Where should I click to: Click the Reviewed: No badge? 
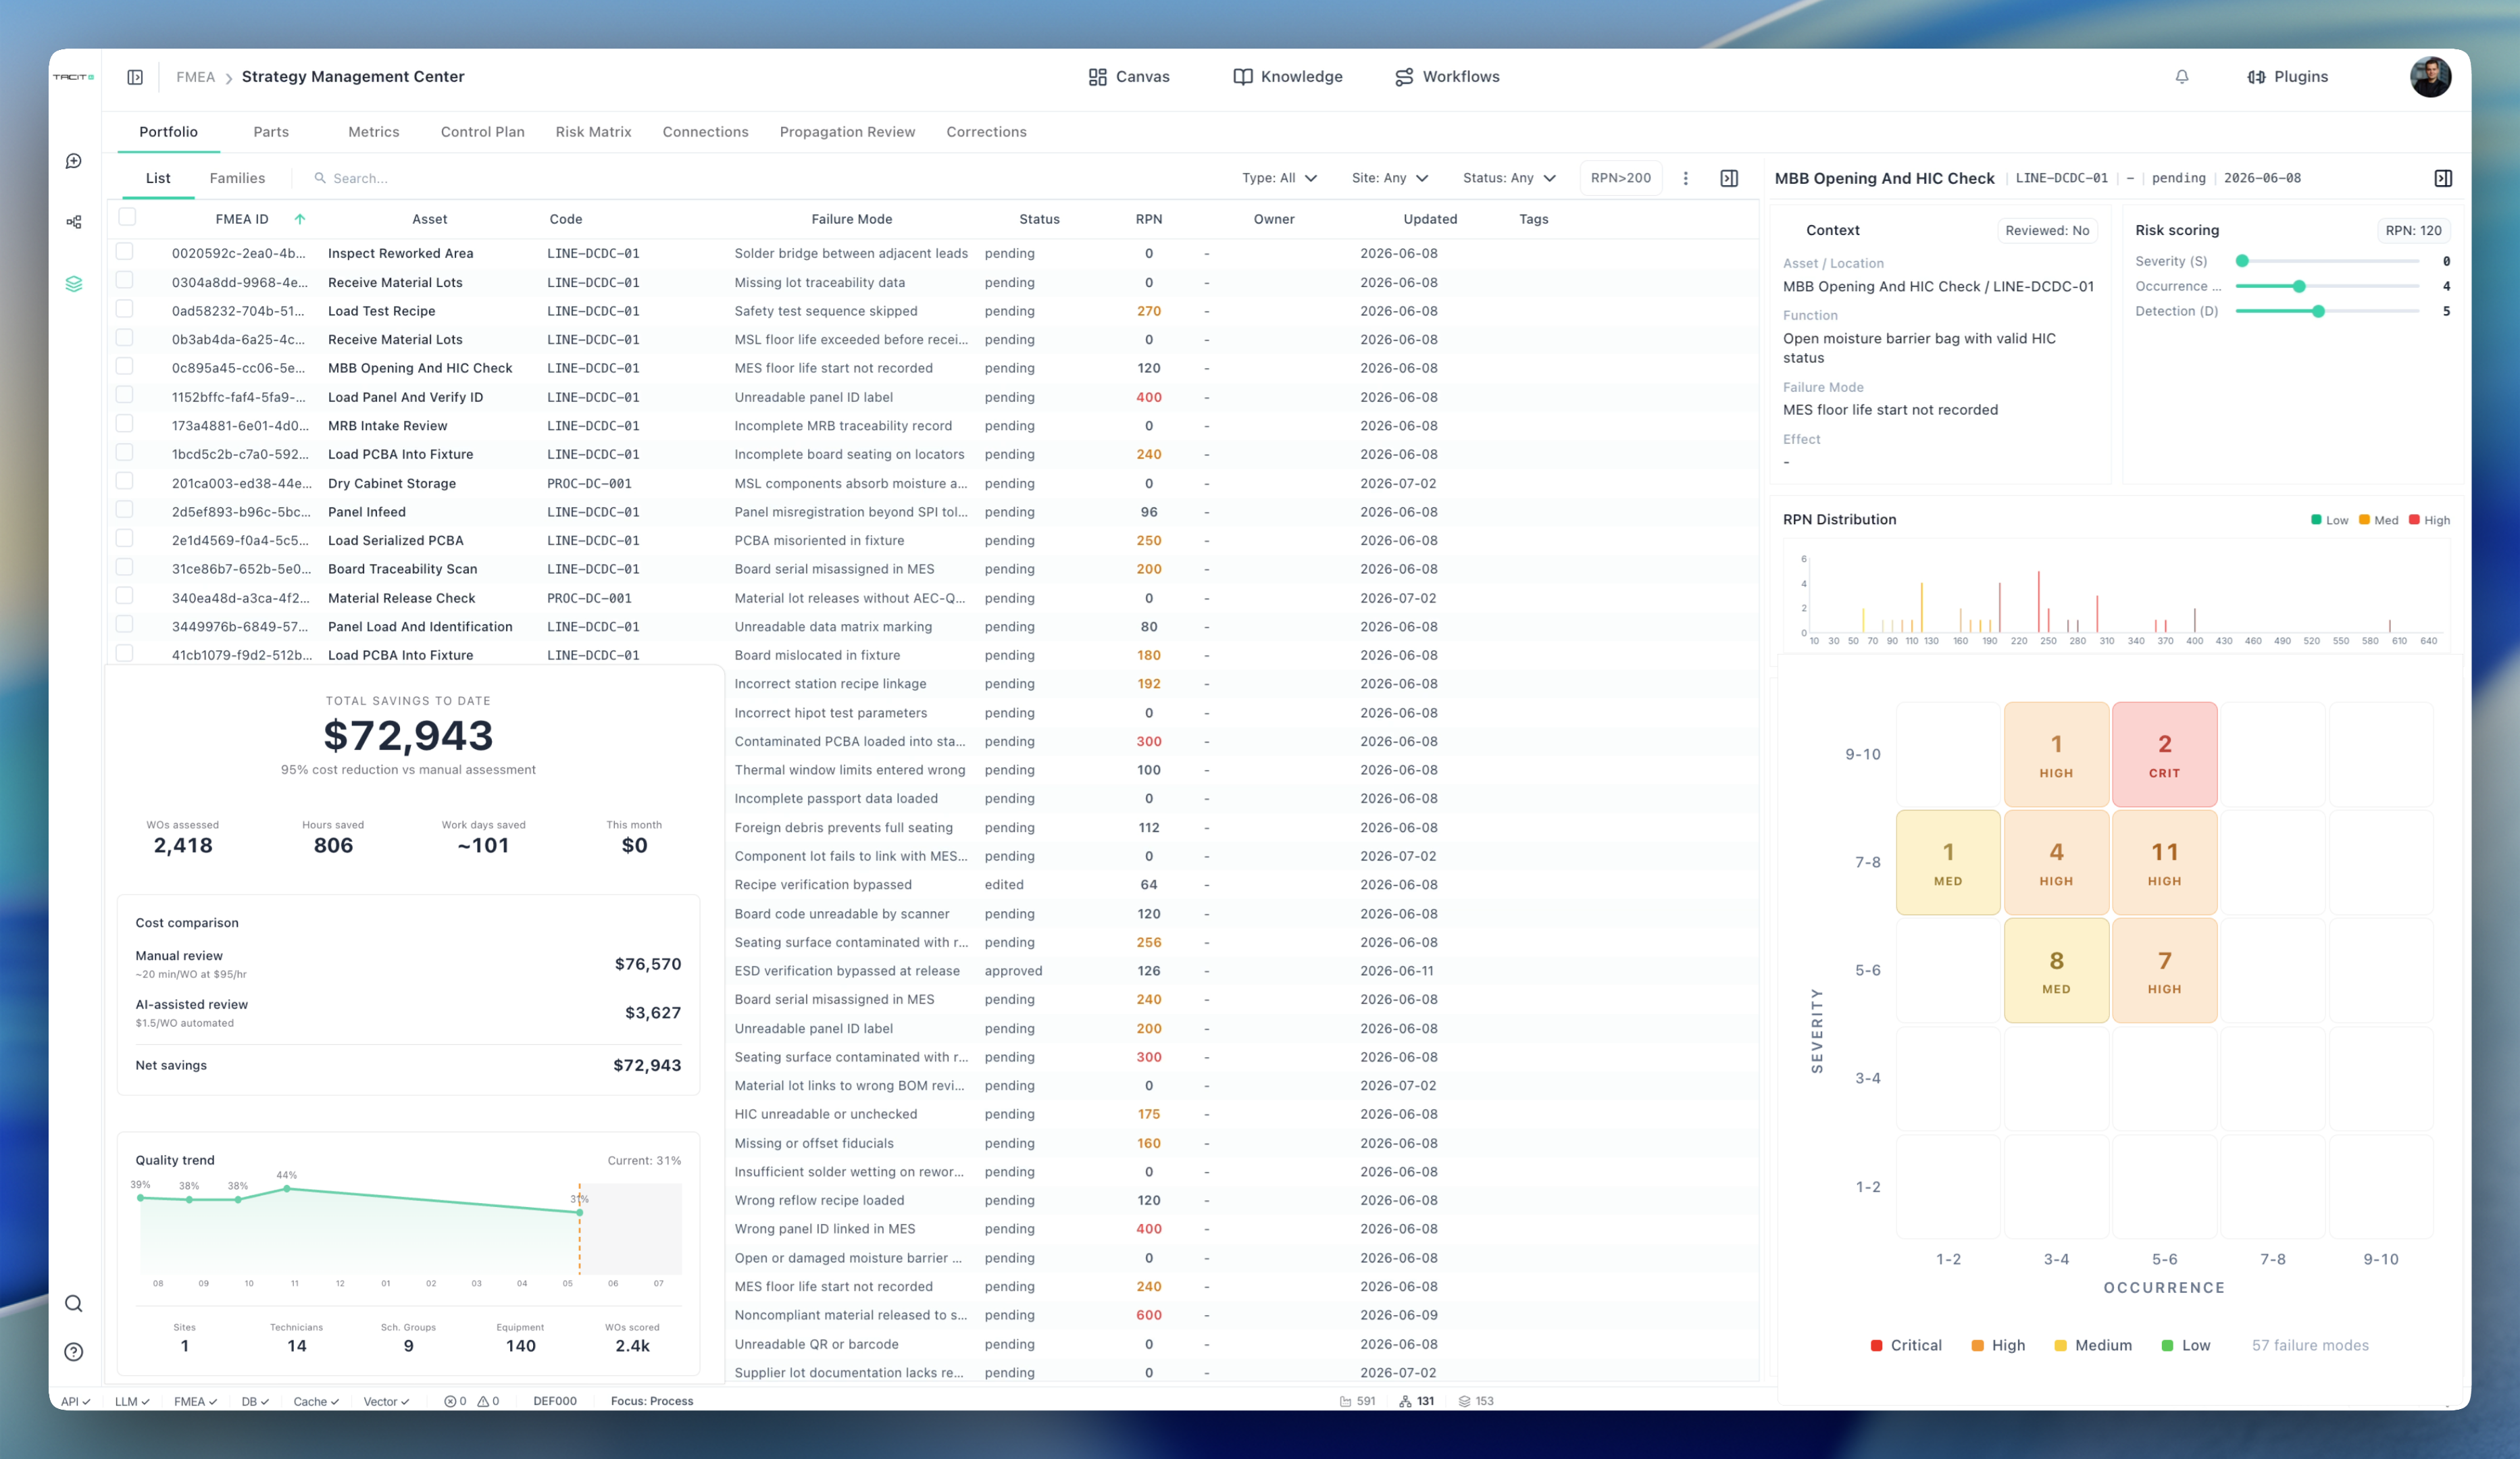[x=2047, y=230]
